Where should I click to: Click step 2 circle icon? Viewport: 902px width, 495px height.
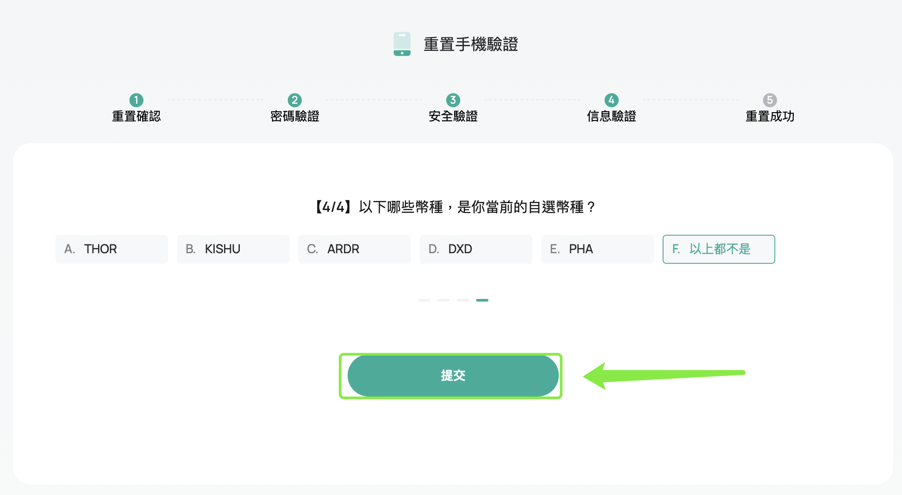pos(295,100)
